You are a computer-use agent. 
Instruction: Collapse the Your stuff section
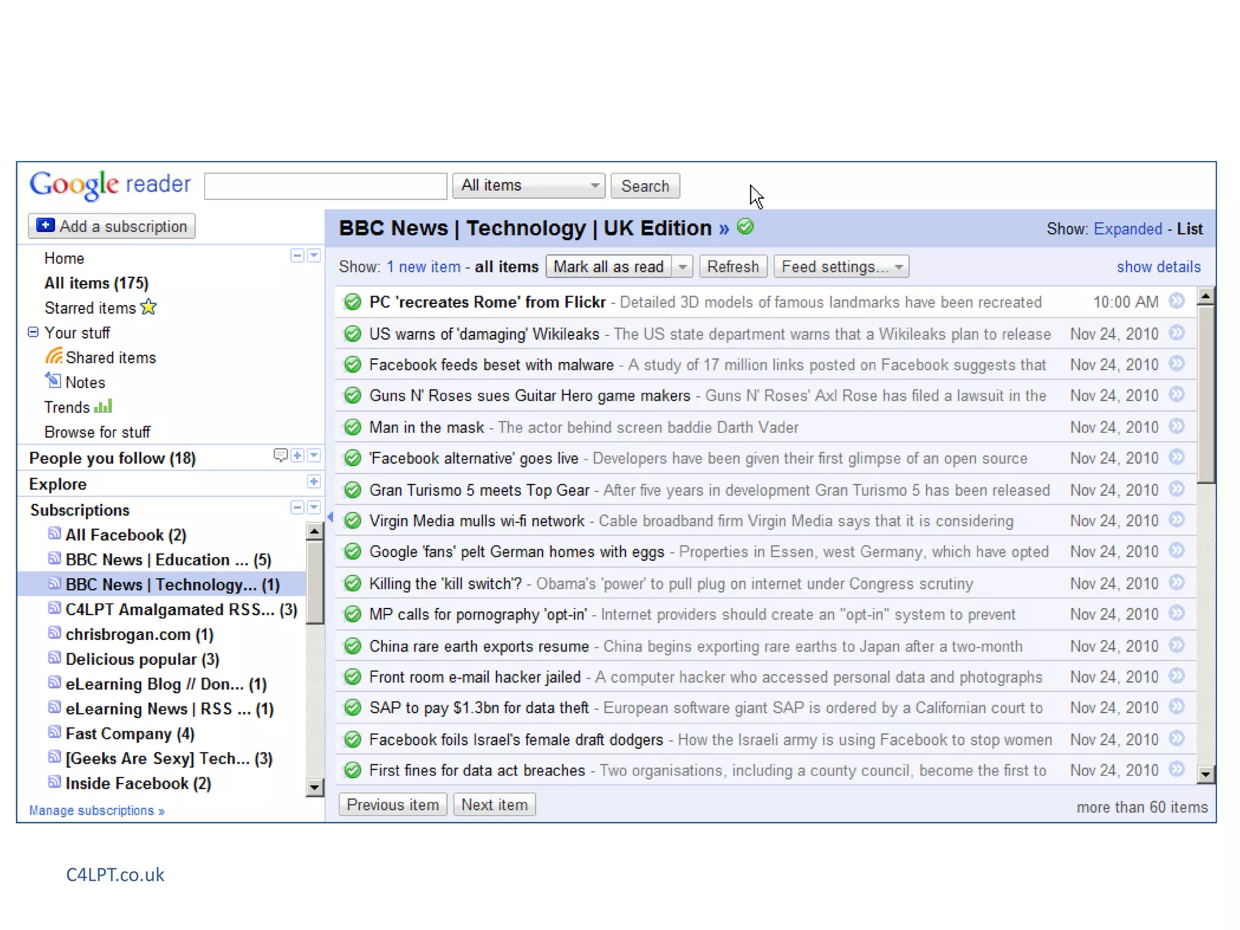pos(33,332)
